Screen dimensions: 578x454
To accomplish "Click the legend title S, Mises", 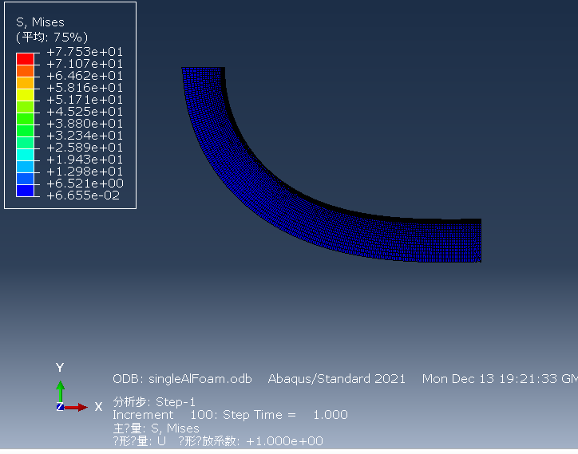I will click(x=40, y=22).
